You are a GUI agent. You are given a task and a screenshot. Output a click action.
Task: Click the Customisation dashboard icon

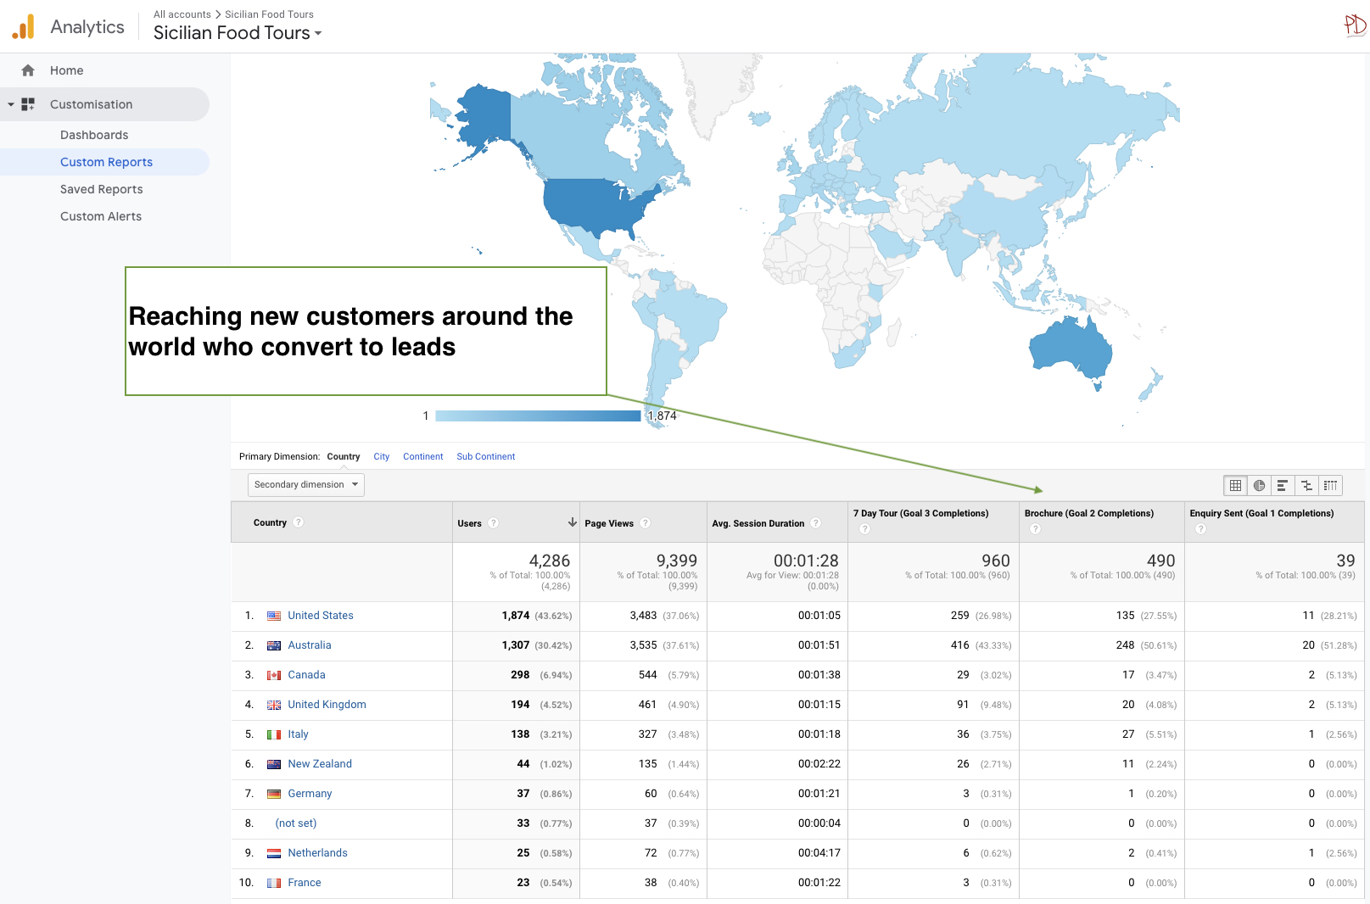(28, 104)
